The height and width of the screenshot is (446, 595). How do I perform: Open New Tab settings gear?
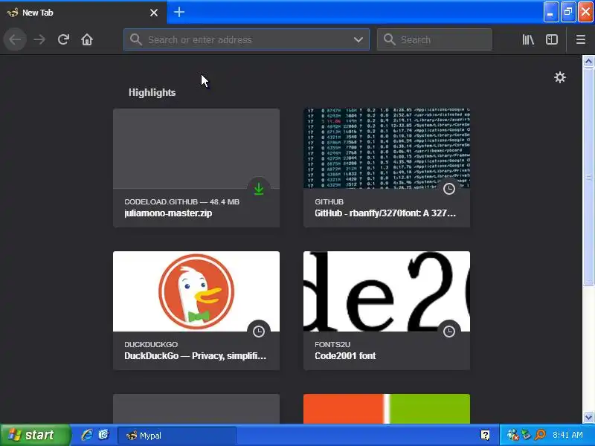coord(560,77)
